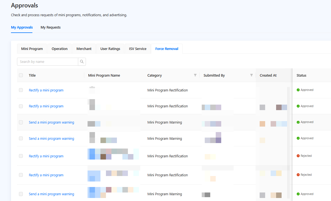Focus the Search by name input field

(x=47, y=62)
